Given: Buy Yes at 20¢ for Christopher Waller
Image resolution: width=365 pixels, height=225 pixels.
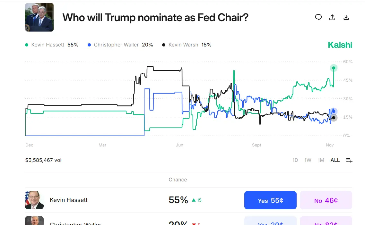Looking at the screenshot, I should tap(270, 221).
